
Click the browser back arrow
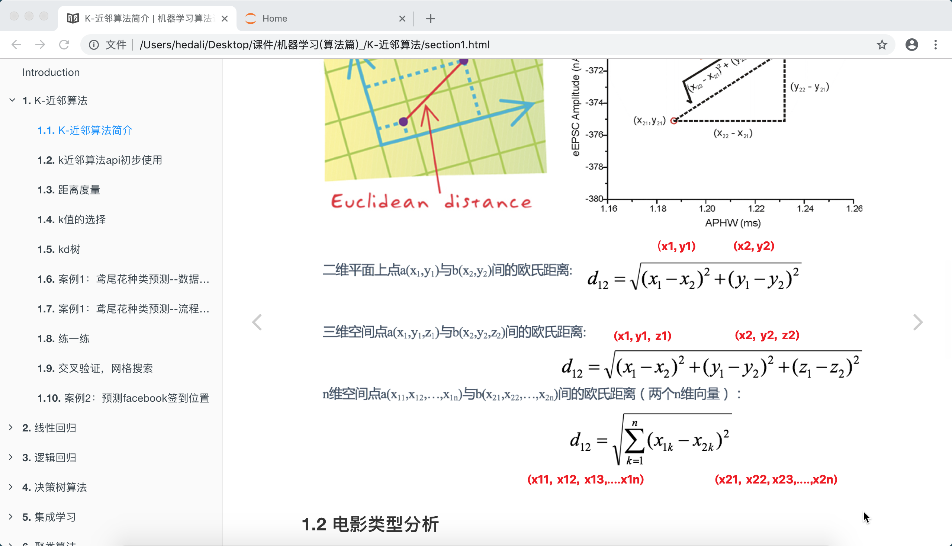coord(16,45)
